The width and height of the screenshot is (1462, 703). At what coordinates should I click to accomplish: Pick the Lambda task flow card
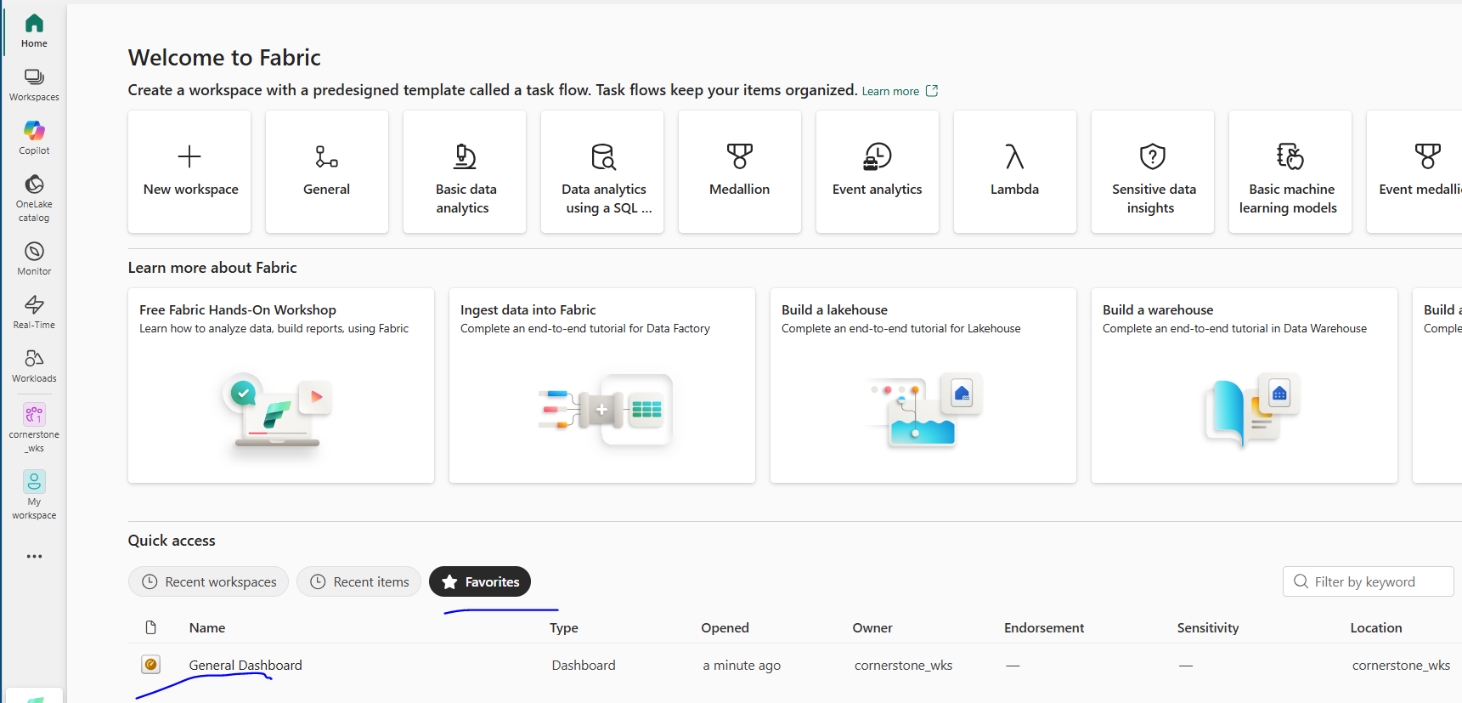[1015, 172]
